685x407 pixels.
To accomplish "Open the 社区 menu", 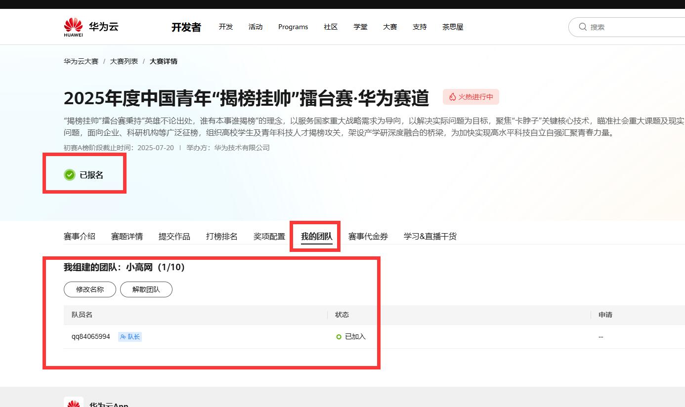I will [331, 27].
